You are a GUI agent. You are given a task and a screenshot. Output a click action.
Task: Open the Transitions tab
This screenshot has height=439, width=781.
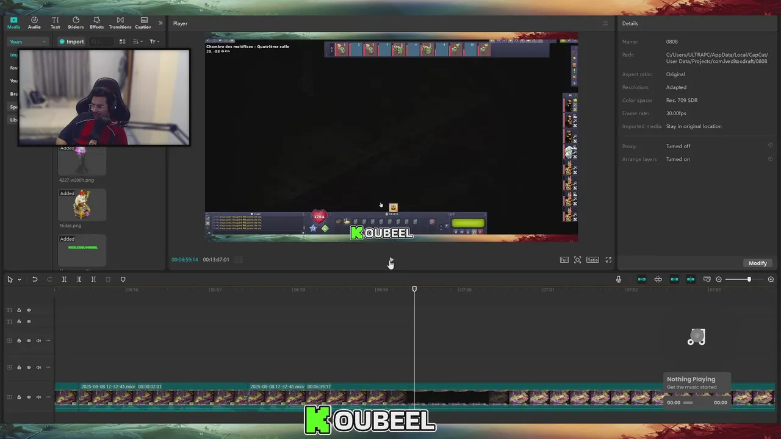120,23
